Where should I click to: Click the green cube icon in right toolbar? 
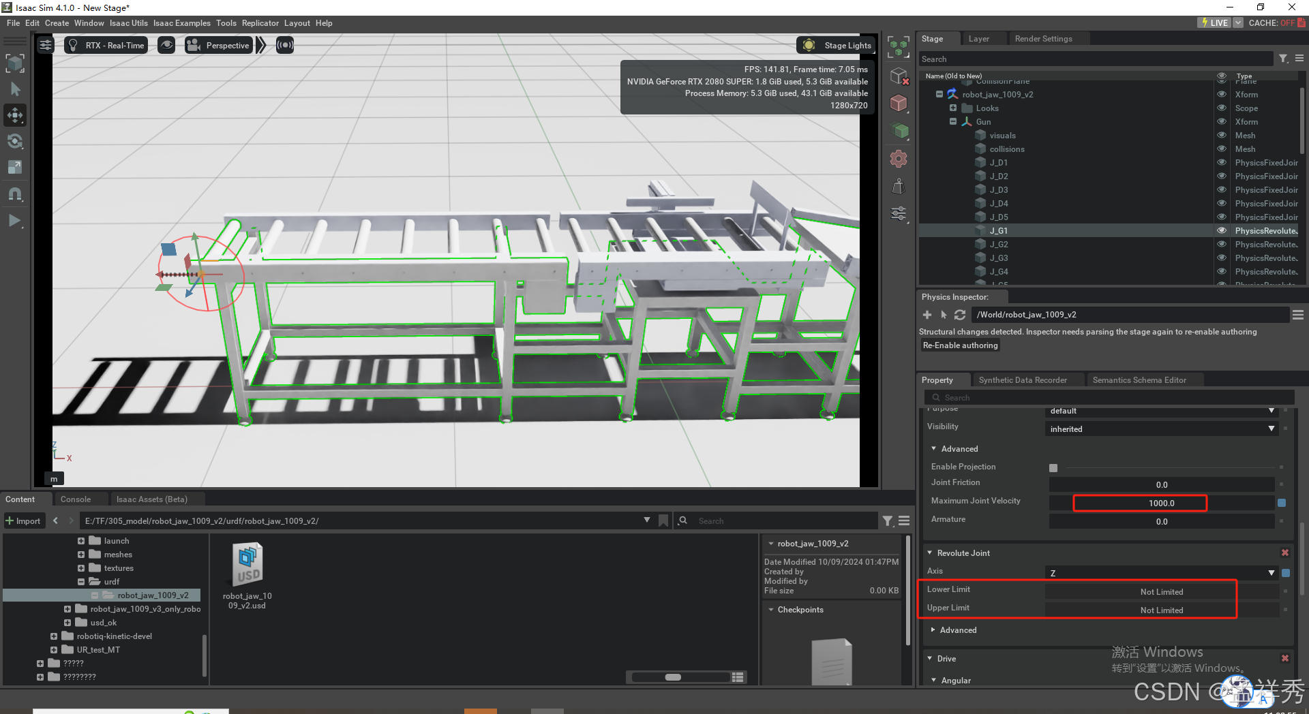pyautogui.click(x=900, y=131)
